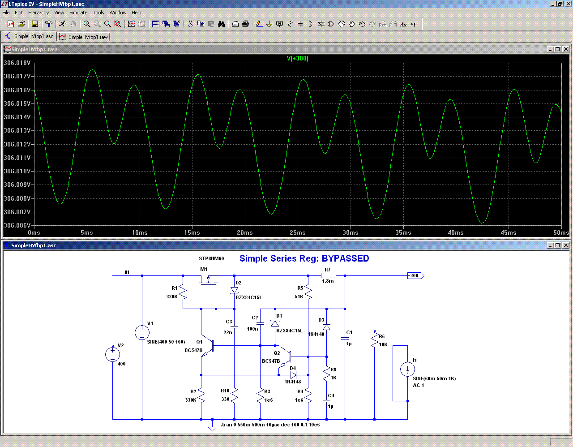Select the SPICE Directive .op tool
The height and width of the screenshot is (447, 573).
click(x=414, y=24)
